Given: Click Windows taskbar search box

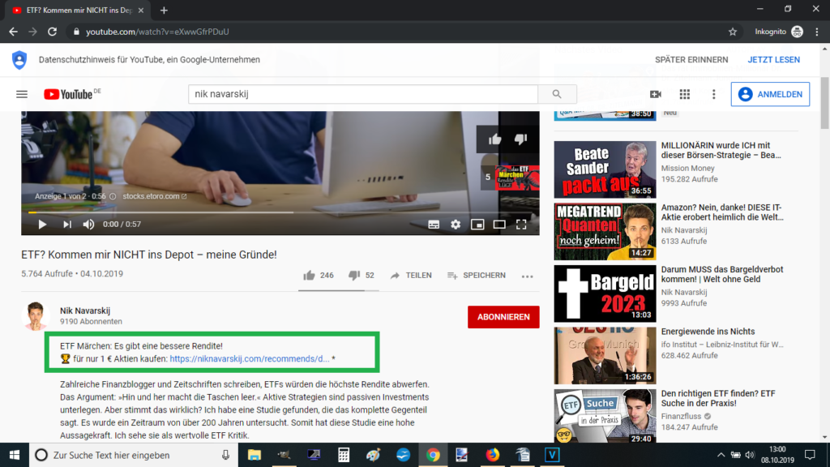Looking at the screenshot, I should [134, 455].
